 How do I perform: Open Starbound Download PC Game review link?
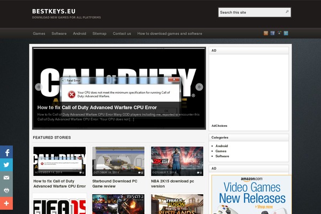click(x=114, y=184)
